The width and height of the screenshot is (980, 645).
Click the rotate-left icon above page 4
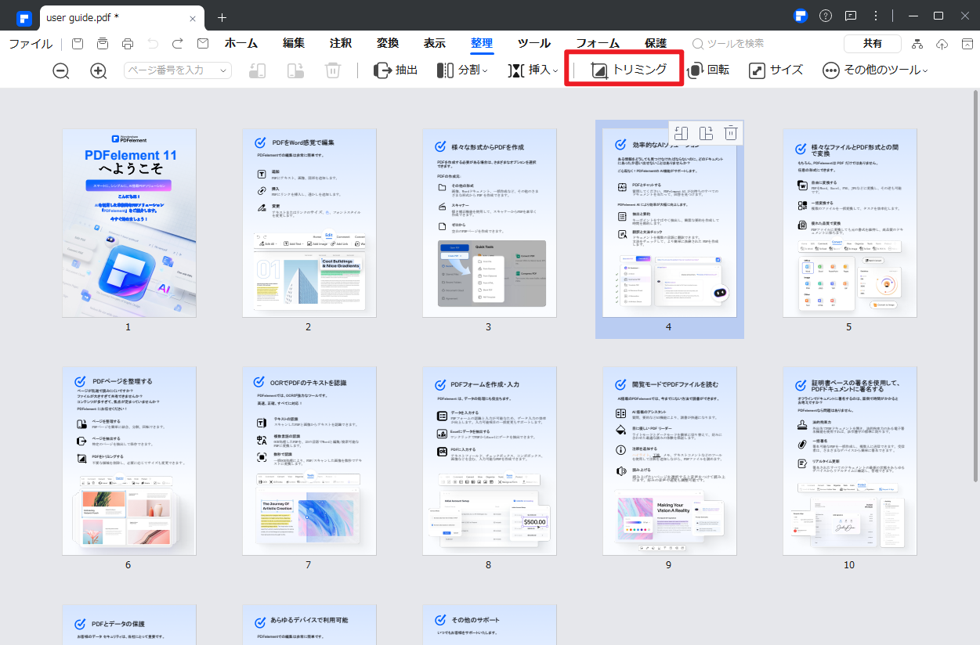tap(682, 133)
